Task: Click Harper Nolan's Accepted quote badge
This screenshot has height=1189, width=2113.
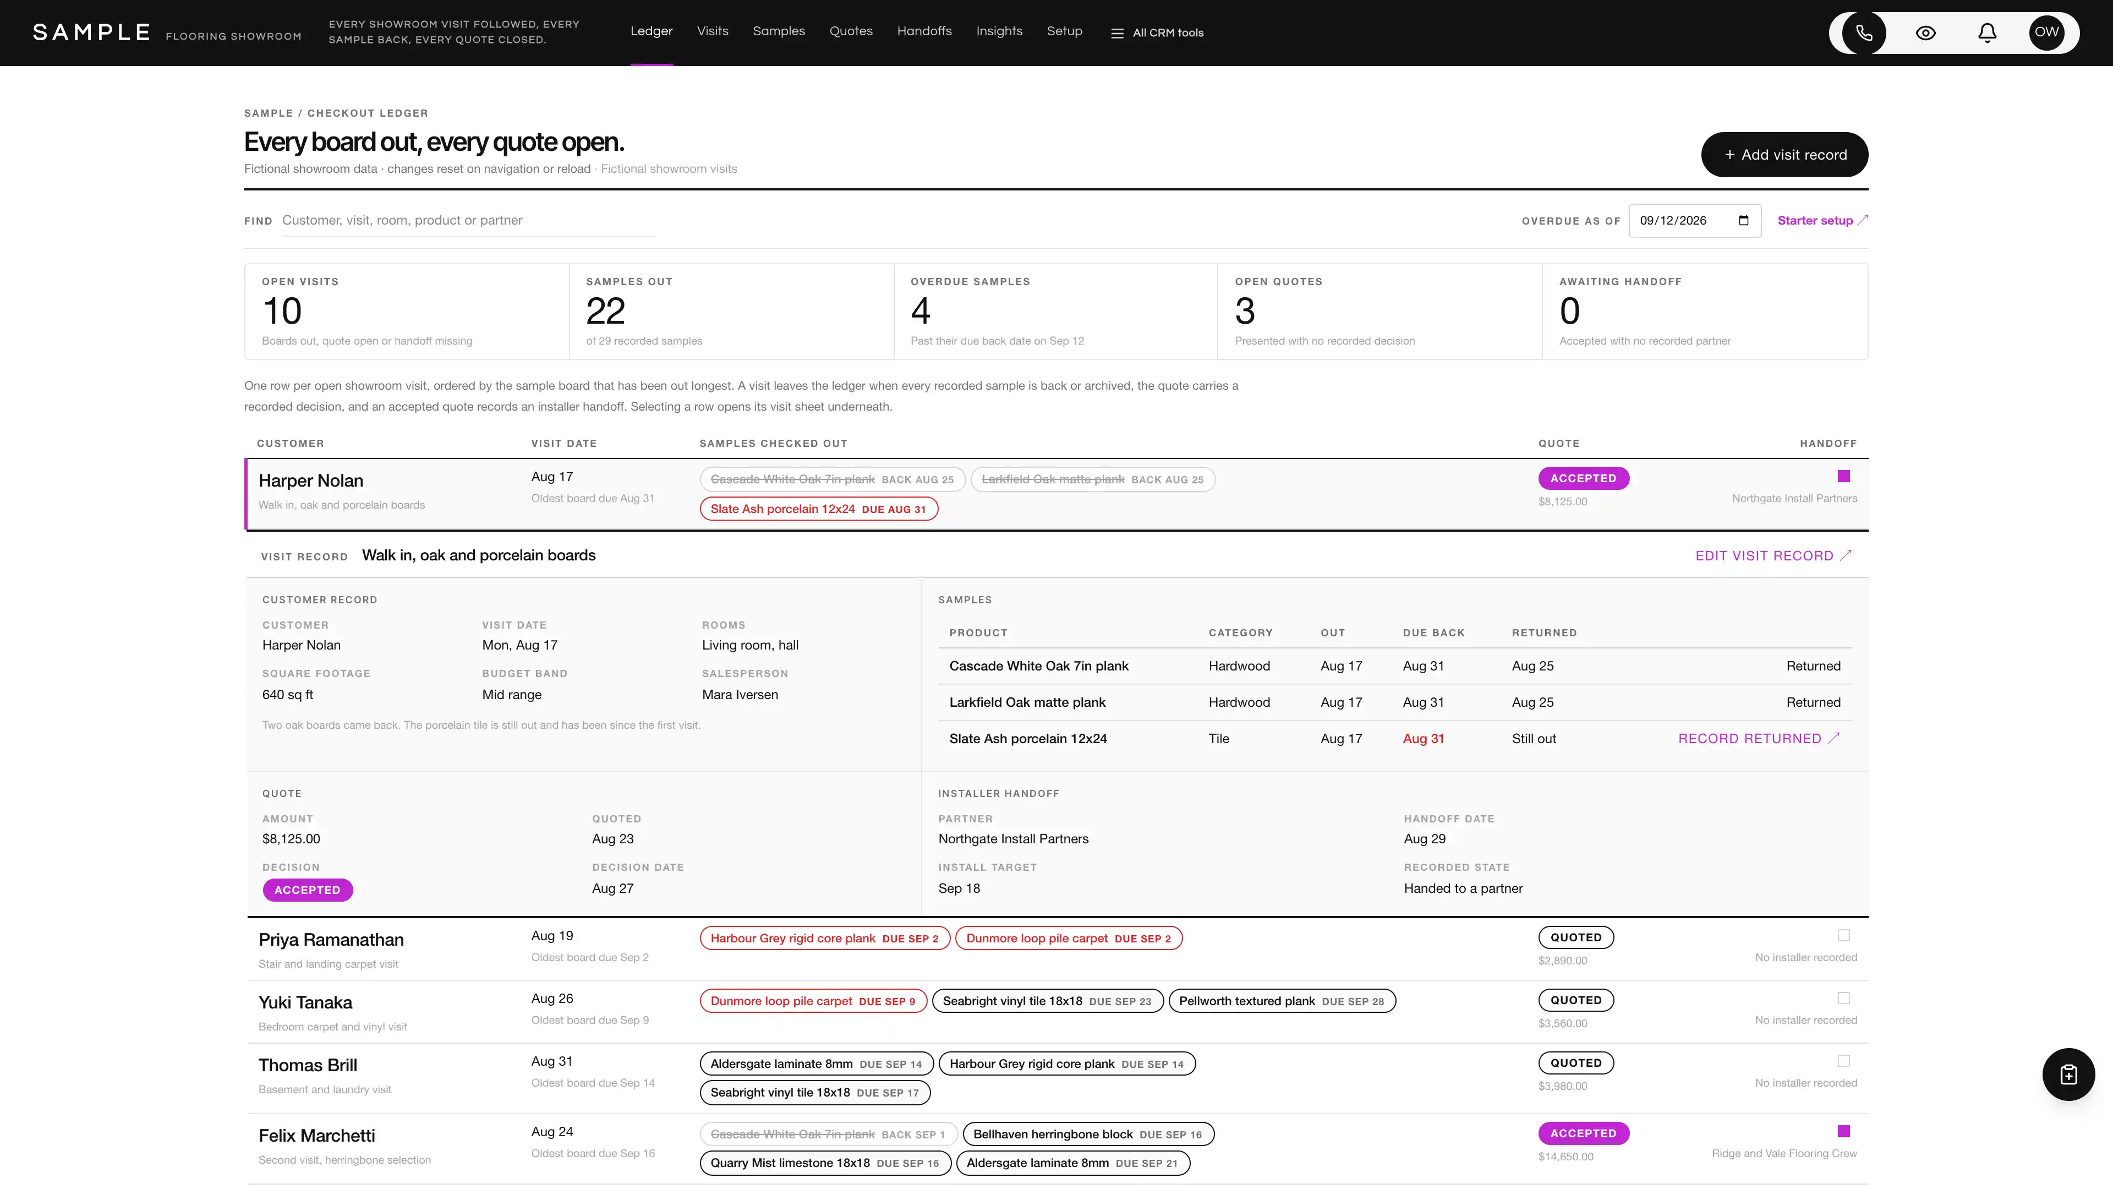Action: click(x=1583, y=478)
